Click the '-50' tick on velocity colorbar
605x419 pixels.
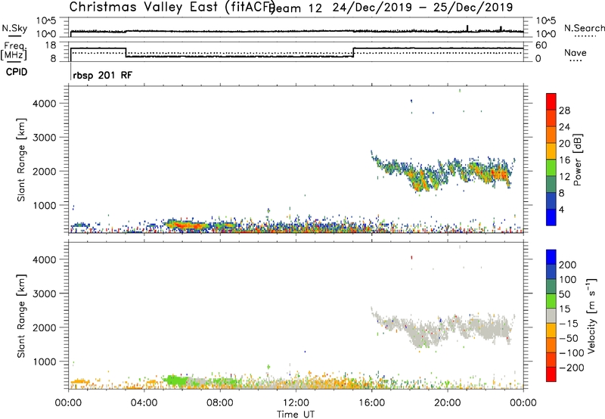click(568, 338)
